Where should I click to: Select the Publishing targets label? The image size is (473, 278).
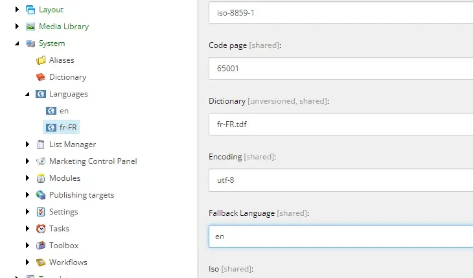pyautogui.click(x=82, y=195)
